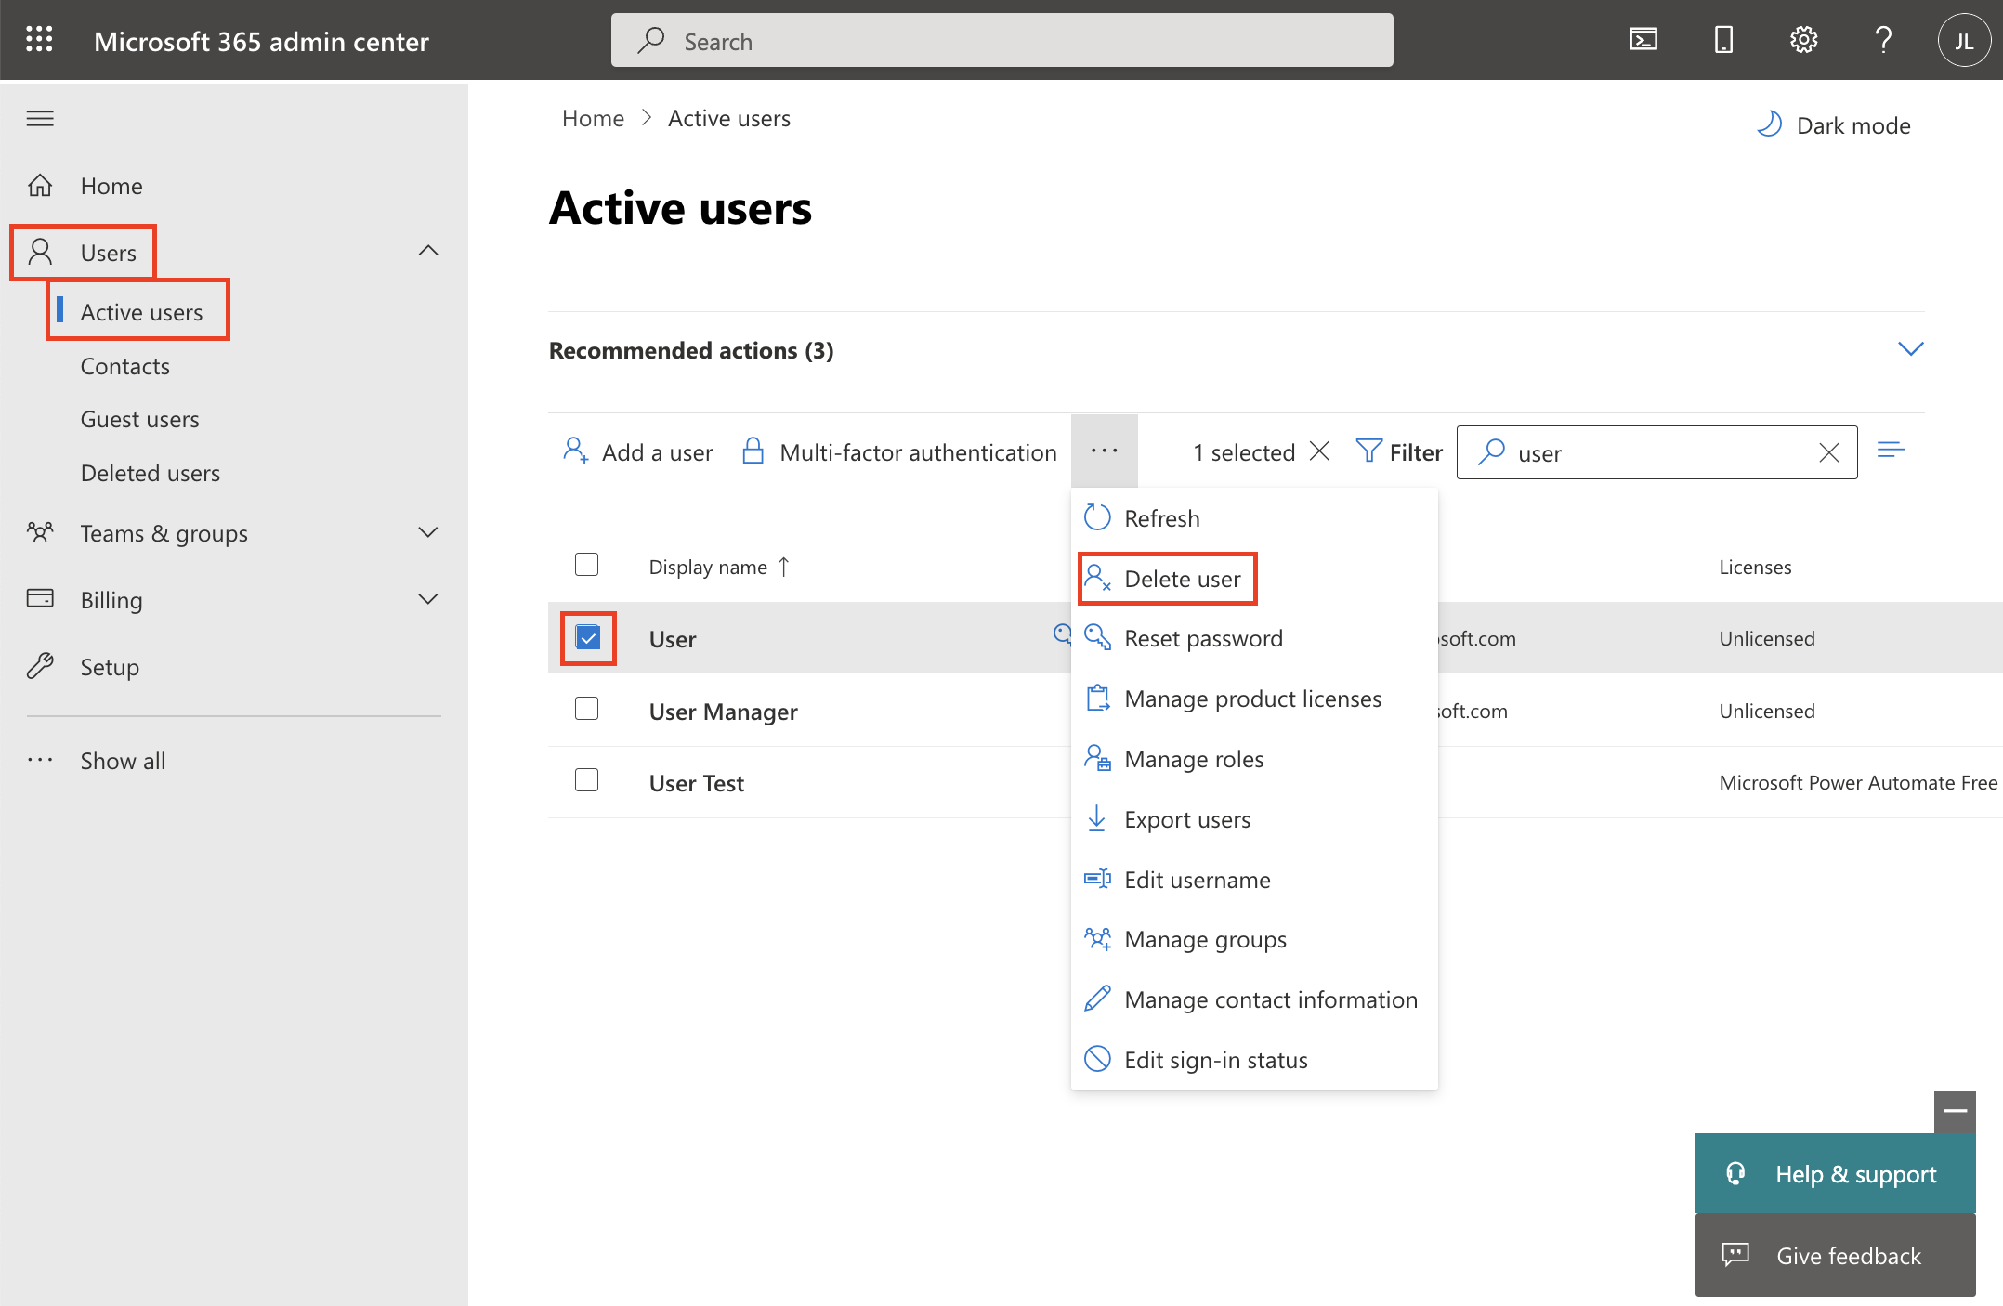Image resolution: width=2003 pixels, height=1306 pixels.
Task: Open Multi-factor authentication
Action: point(899,451)
